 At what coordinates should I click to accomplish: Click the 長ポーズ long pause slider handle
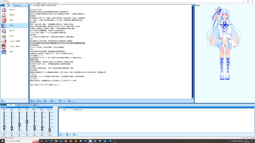coord(42,128)
